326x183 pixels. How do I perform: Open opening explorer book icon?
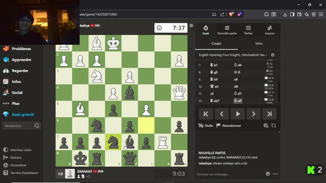[273, 55]
